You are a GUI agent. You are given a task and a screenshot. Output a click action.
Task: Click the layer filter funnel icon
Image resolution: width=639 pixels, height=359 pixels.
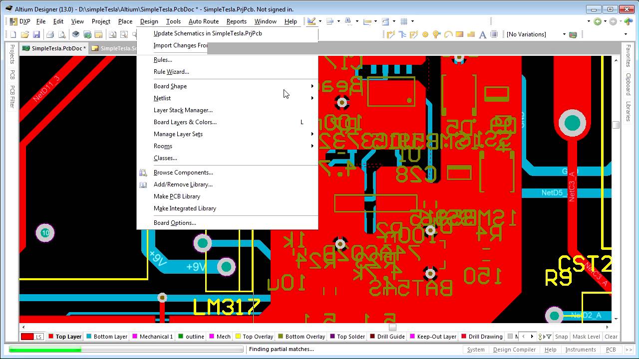(x=549, y=337)
